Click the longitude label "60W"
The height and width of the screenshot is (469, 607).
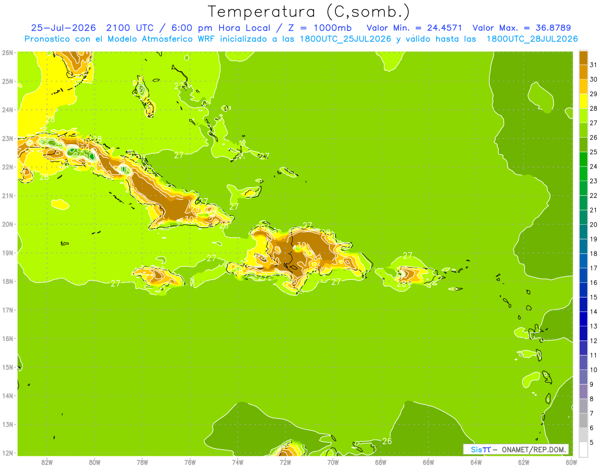coord(572,462)
